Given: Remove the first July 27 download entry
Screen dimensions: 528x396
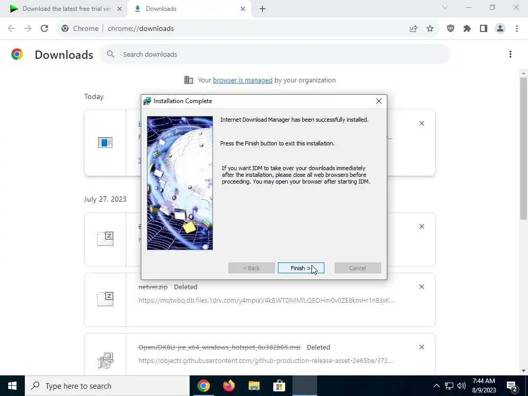Looking at the screenshot, I should (422, 226).
